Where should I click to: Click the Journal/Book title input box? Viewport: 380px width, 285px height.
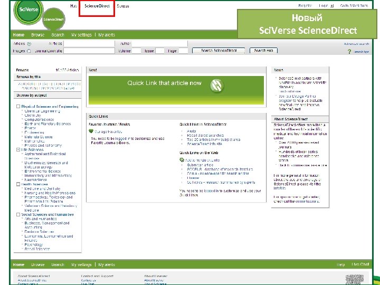click(89, 51)
